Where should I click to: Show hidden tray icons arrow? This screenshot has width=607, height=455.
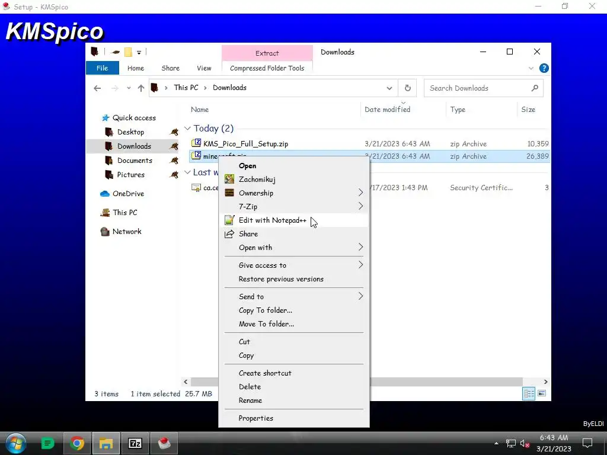pyautogui.click(x=496, y=443)
